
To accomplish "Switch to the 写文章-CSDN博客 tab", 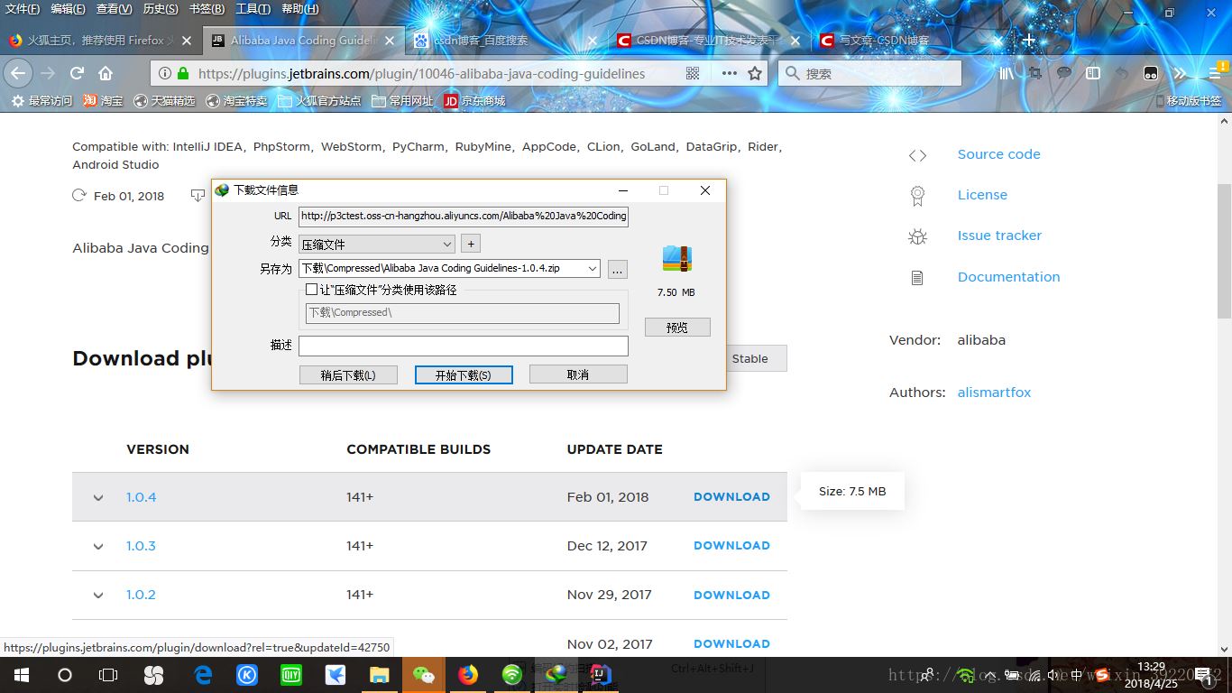I will pyautogui.click(x=910, y=41).
